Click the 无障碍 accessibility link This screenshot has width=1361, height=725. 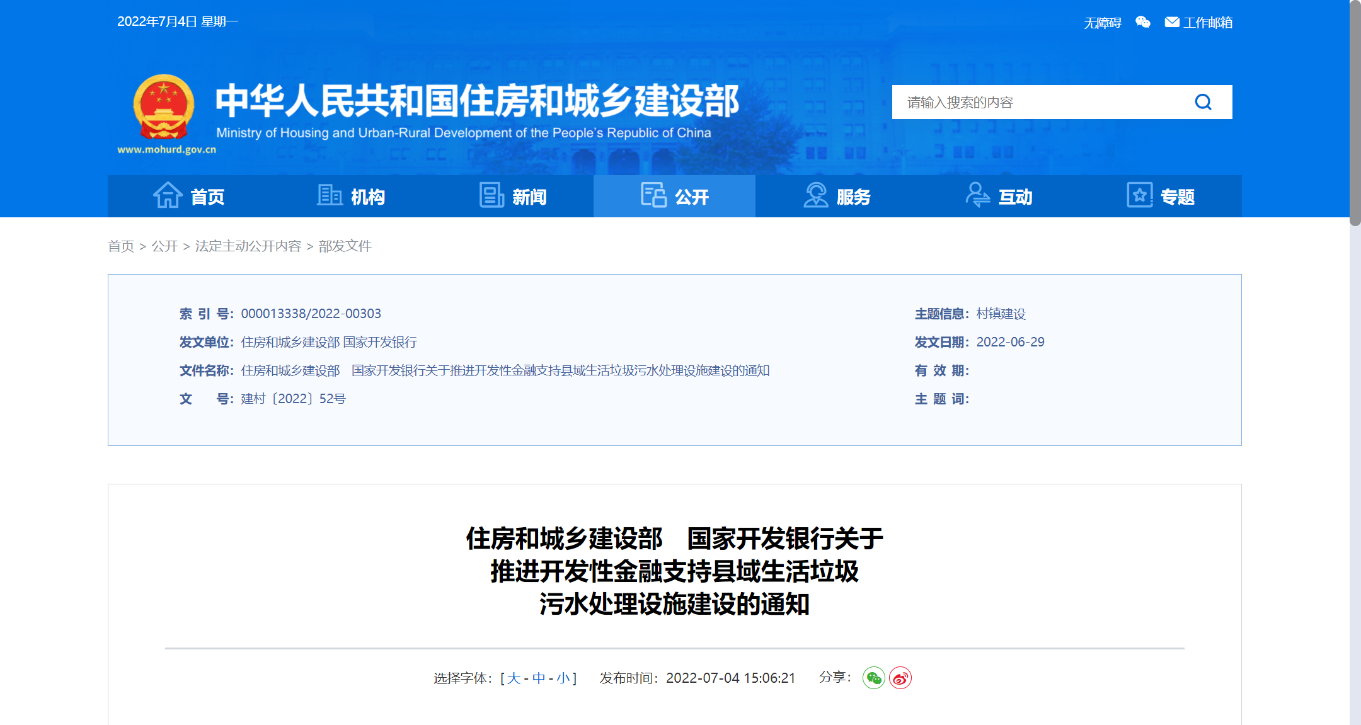[x=1102, y=22]
